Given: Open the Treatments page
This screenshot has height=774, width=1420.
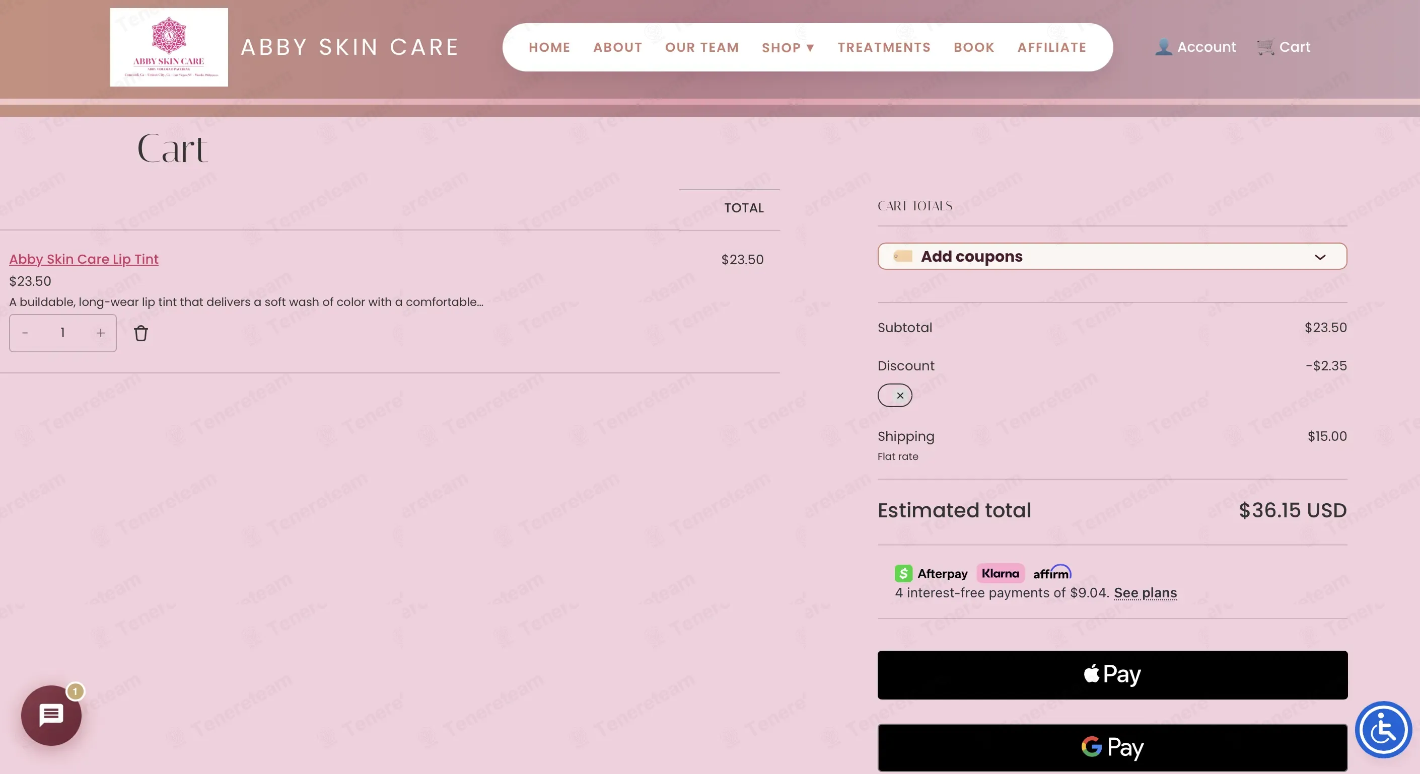Looking at the screenshot, I should click(x=884, y=47).
